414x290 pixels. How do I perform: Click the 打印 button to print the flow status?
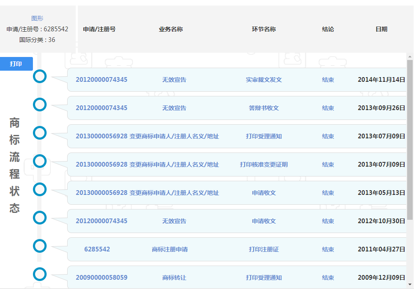click(x=16, y=64)
